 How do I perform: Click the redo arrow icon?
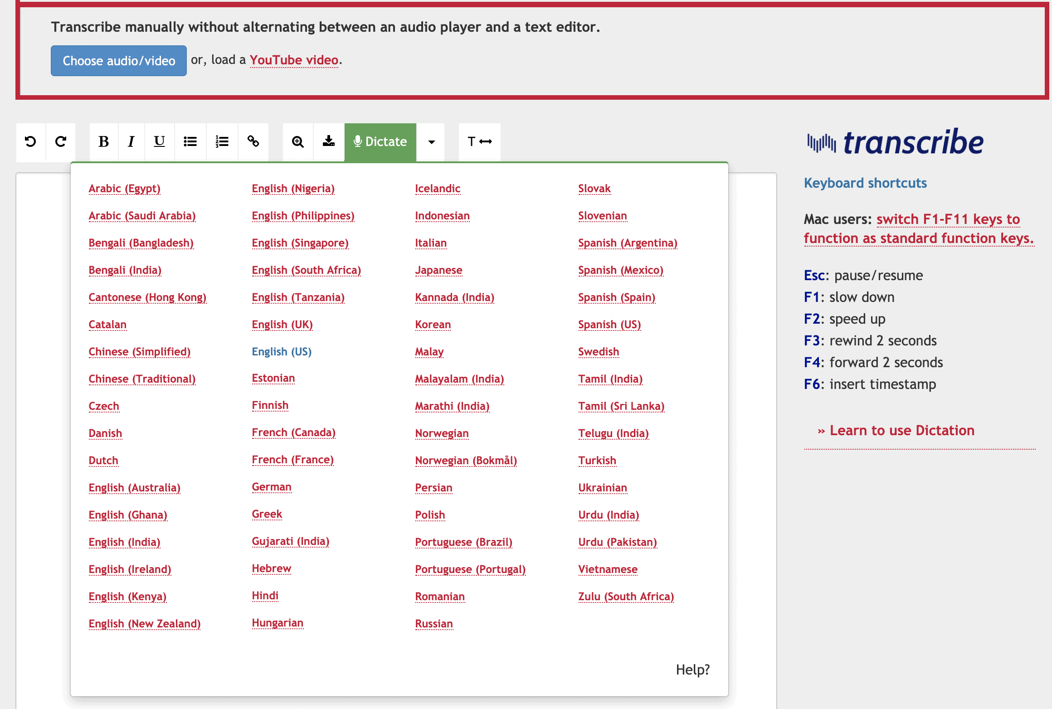point(61,142)
